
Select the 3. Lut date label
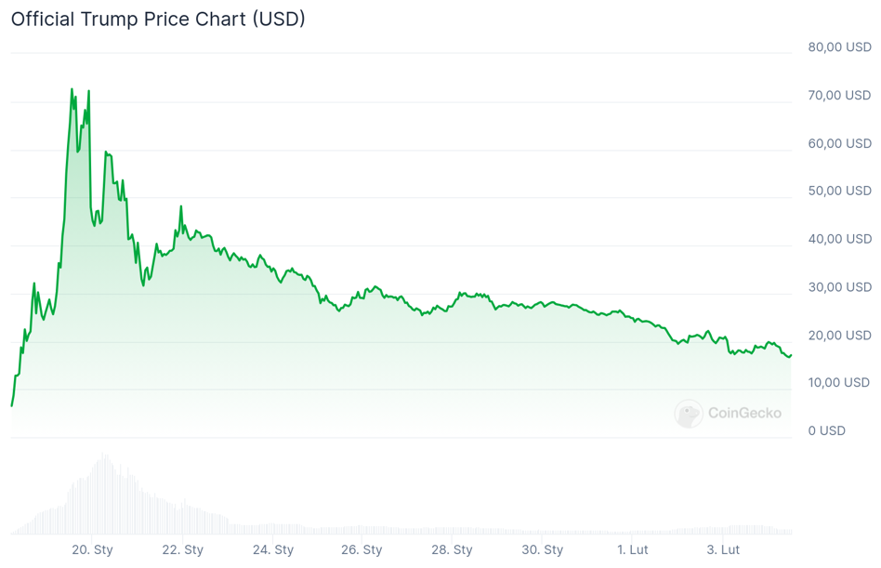pyautogui.click(x=723, y=549)
